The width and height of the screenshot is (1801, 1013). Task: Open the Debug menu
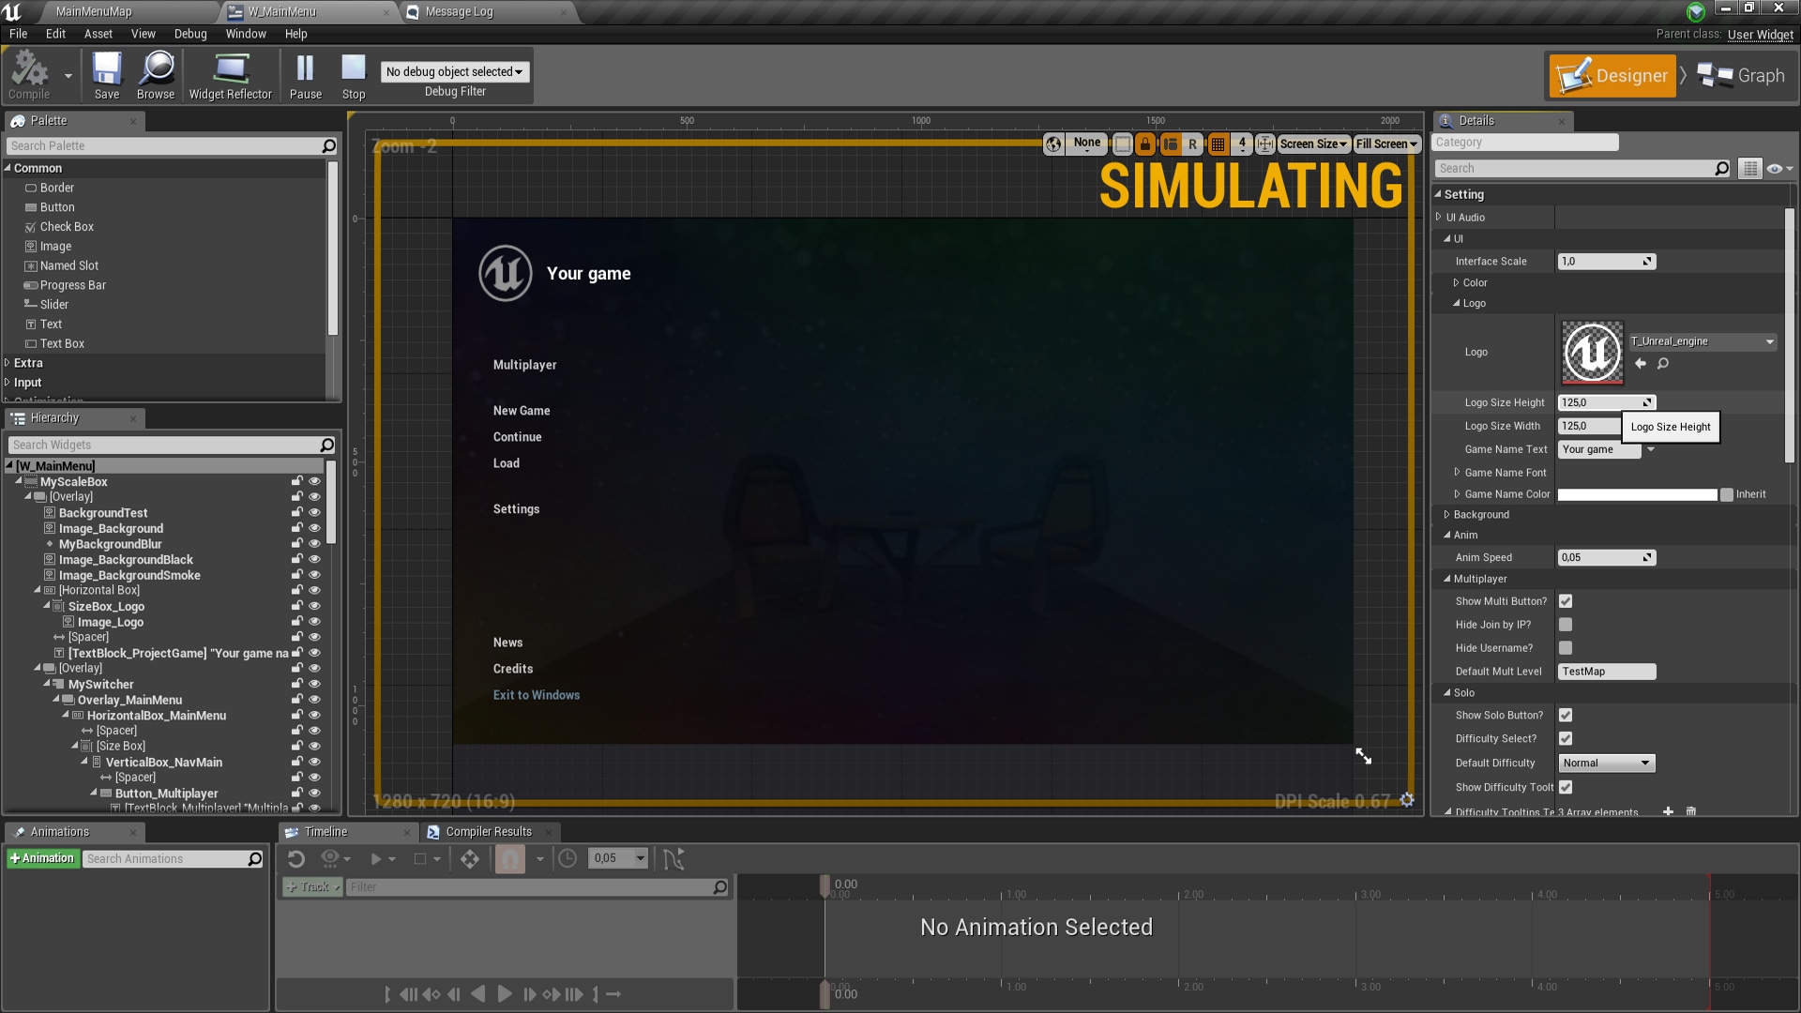[x=190, y=34]
